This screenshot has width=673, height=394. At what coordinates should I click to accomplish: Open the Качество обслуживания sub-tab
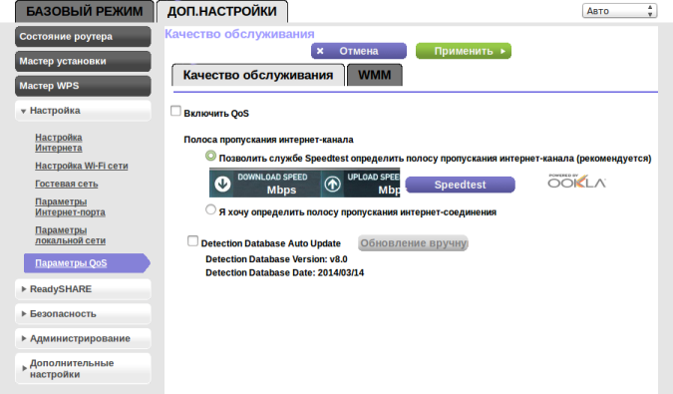coord(258,75)
